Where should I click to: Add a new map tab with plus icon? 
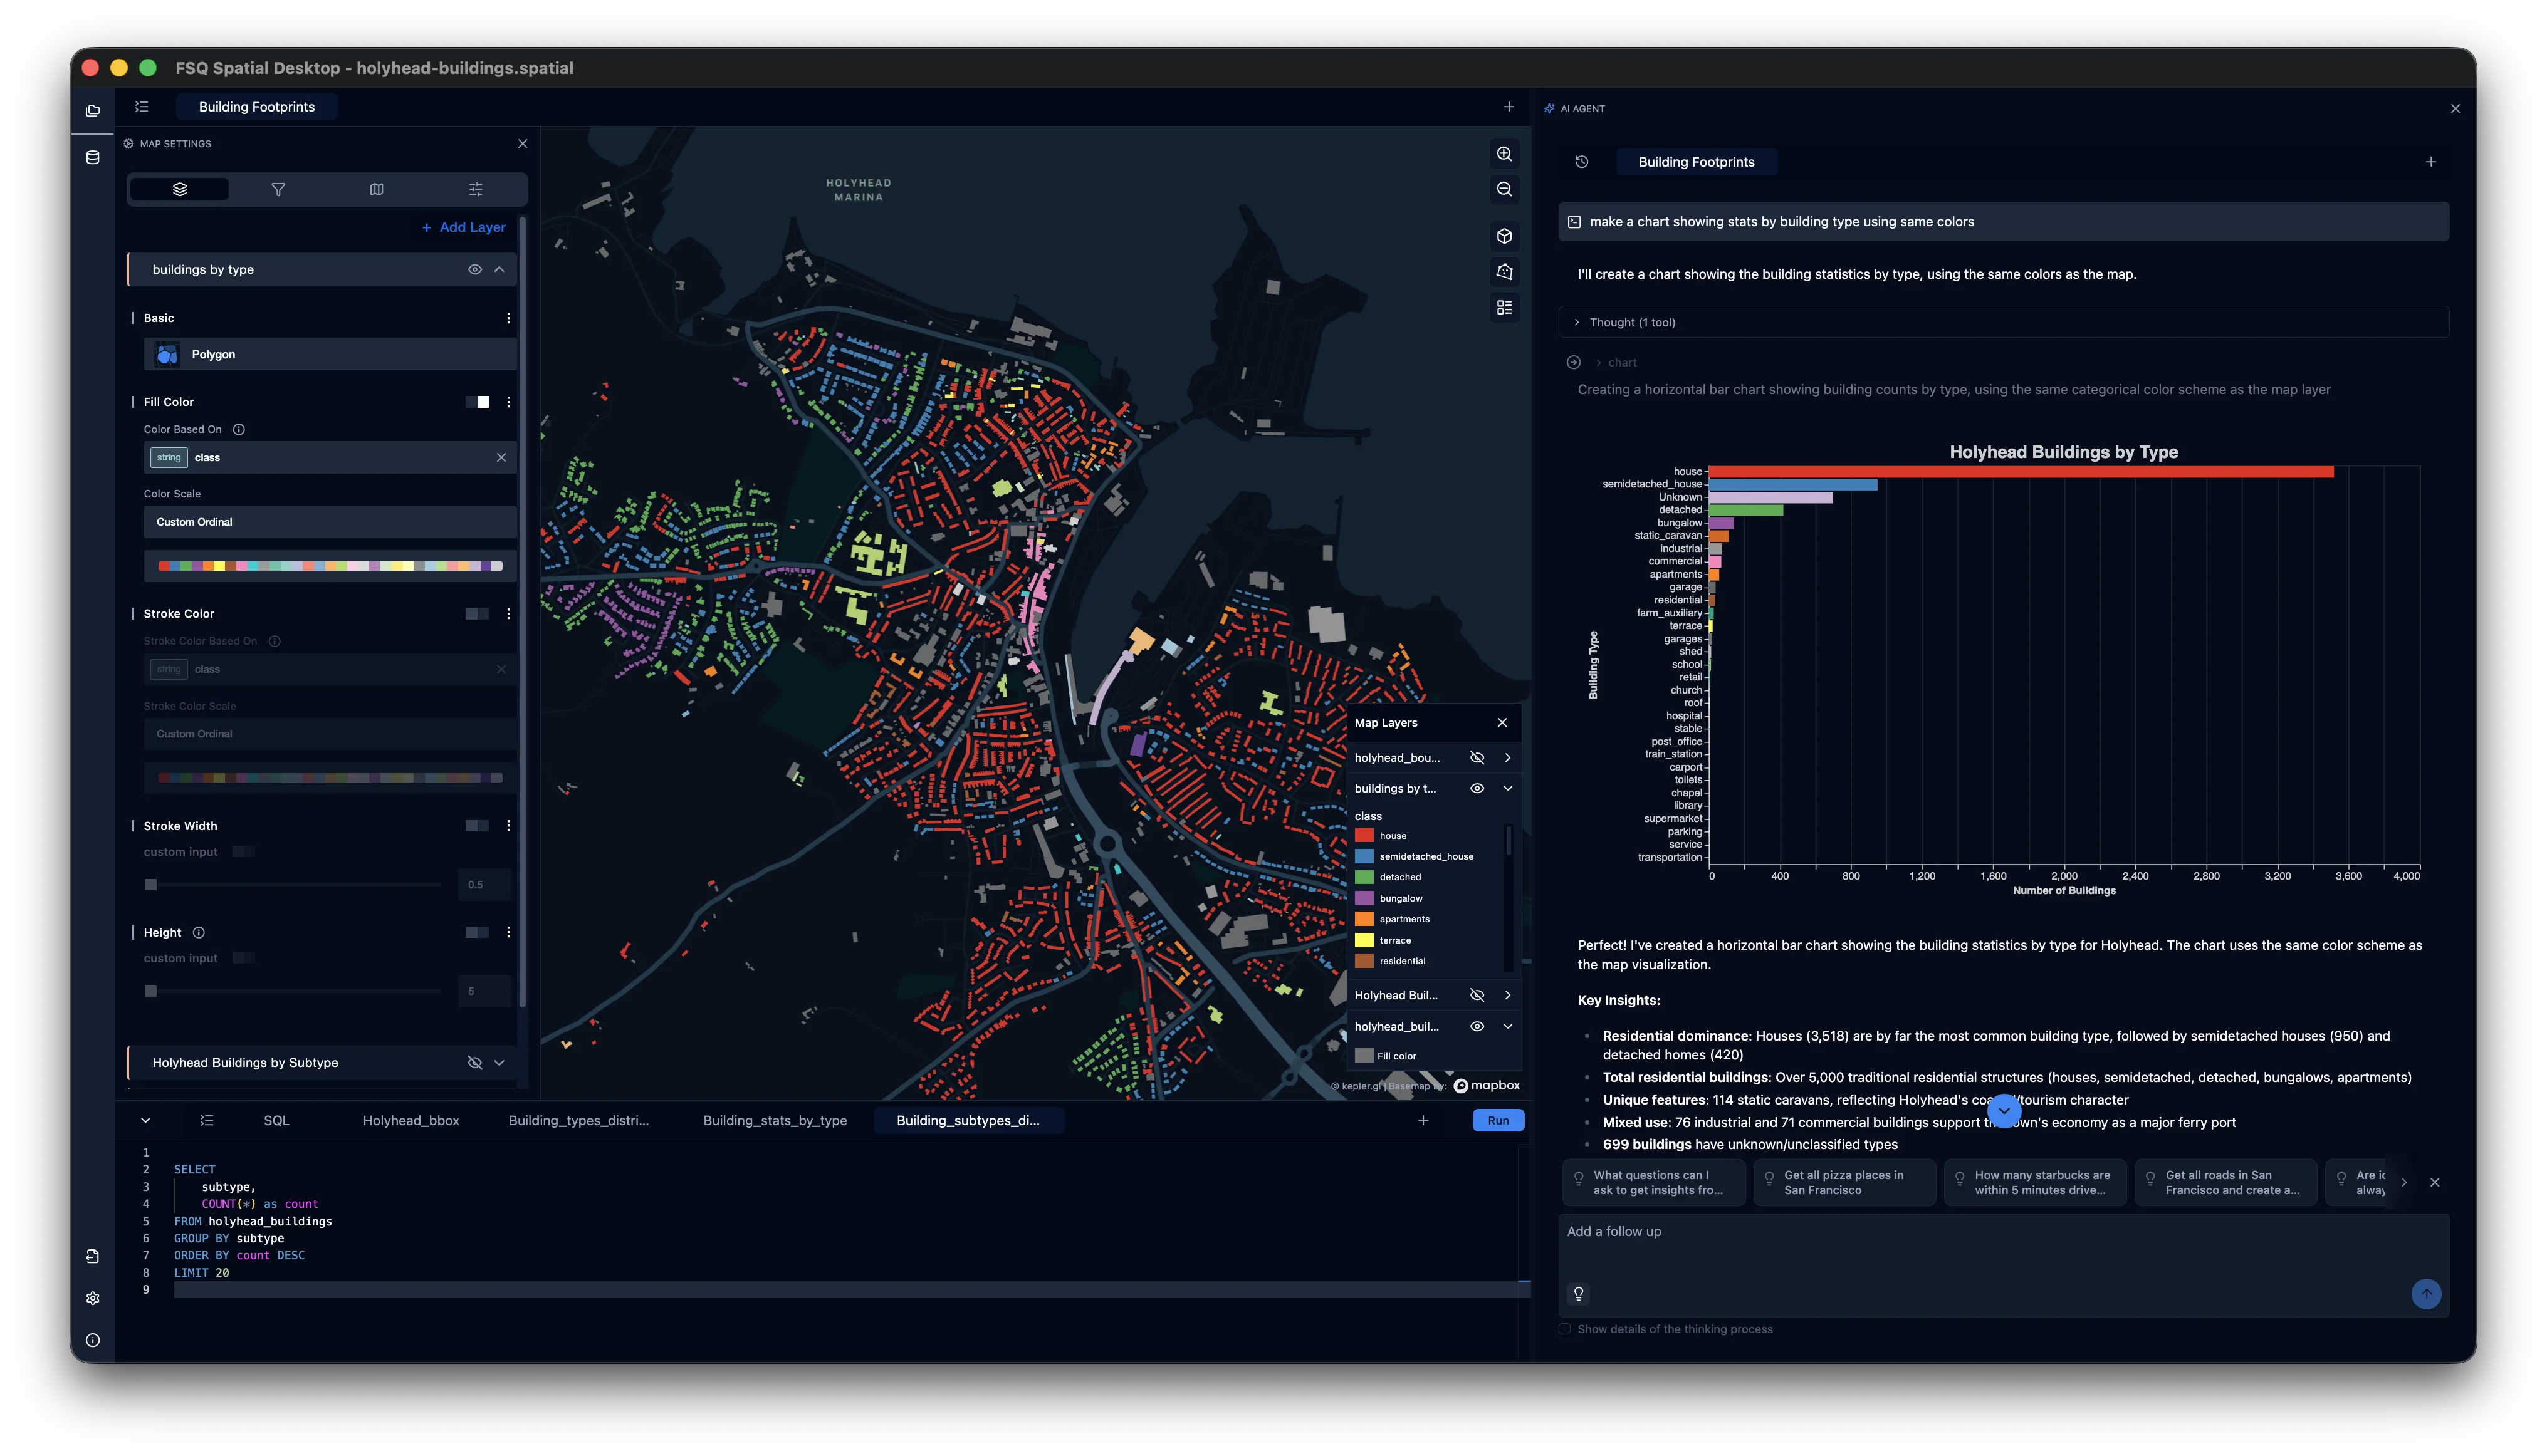pos(1509,107)
